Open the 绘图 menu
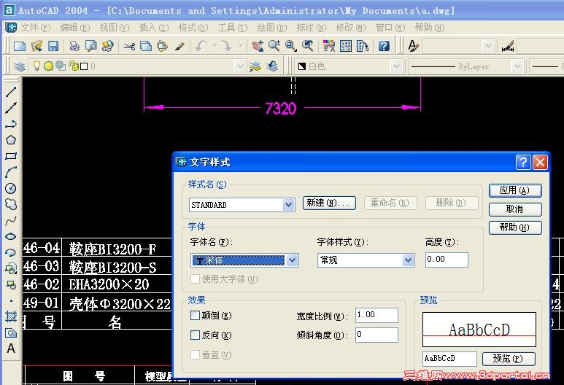The height and width of the screenshot is (385, 564). 272,28
